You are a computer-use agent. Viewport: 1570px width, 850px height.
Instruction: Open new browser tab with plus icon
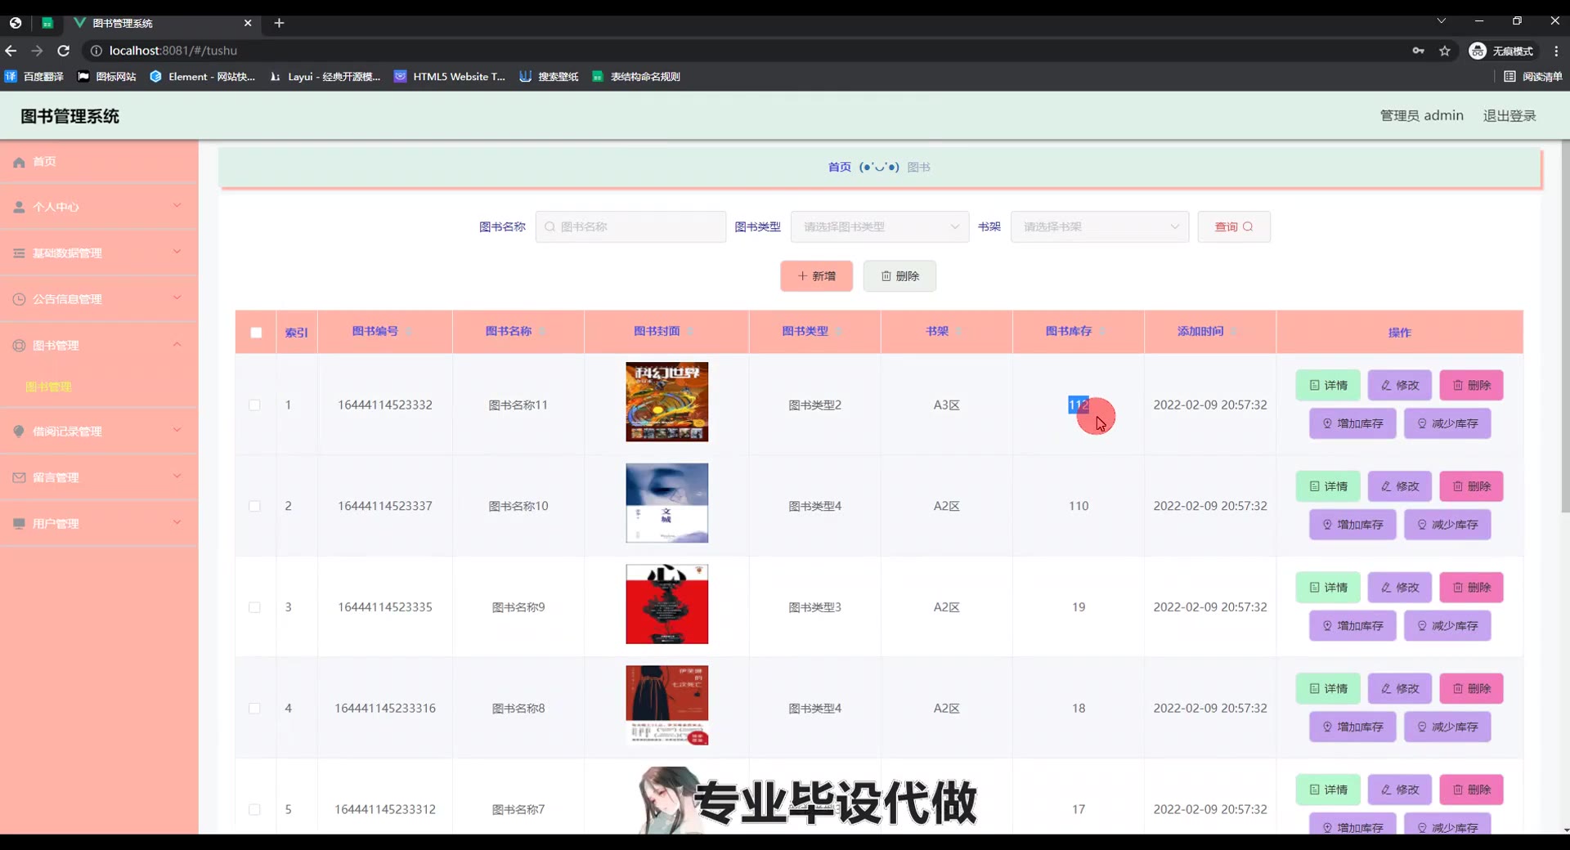(x=279, y=23)
